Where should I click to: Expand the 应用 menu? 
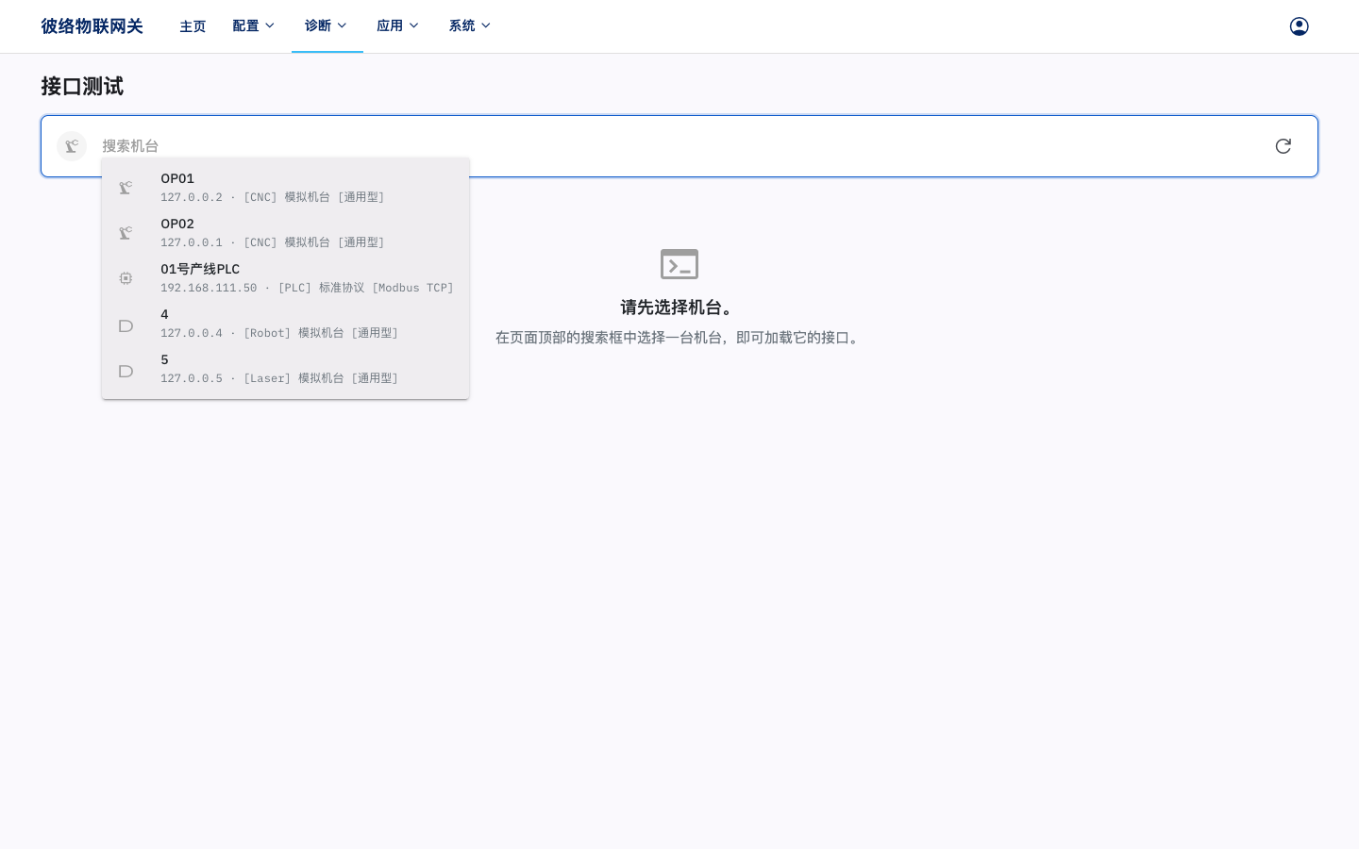[x=398, y=26]
